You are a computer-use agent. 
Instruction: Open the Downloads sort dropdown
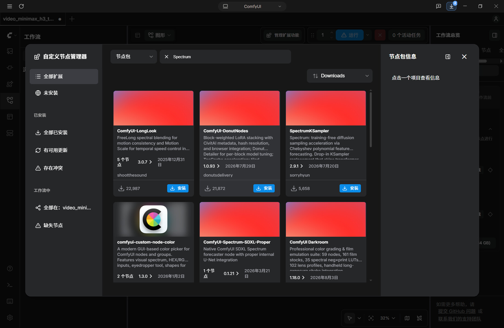tap(340, 76)
